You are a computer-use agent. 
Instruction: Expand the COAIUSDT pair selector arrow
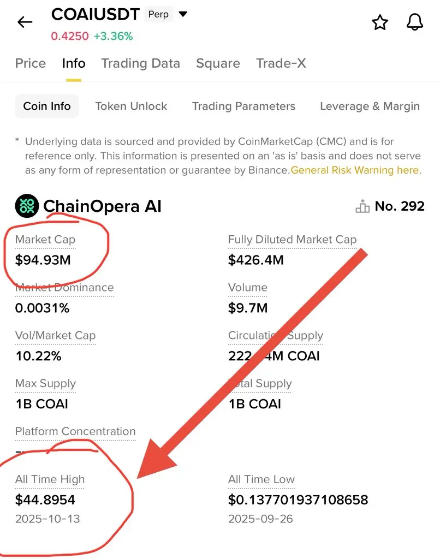tap(183, 14)
